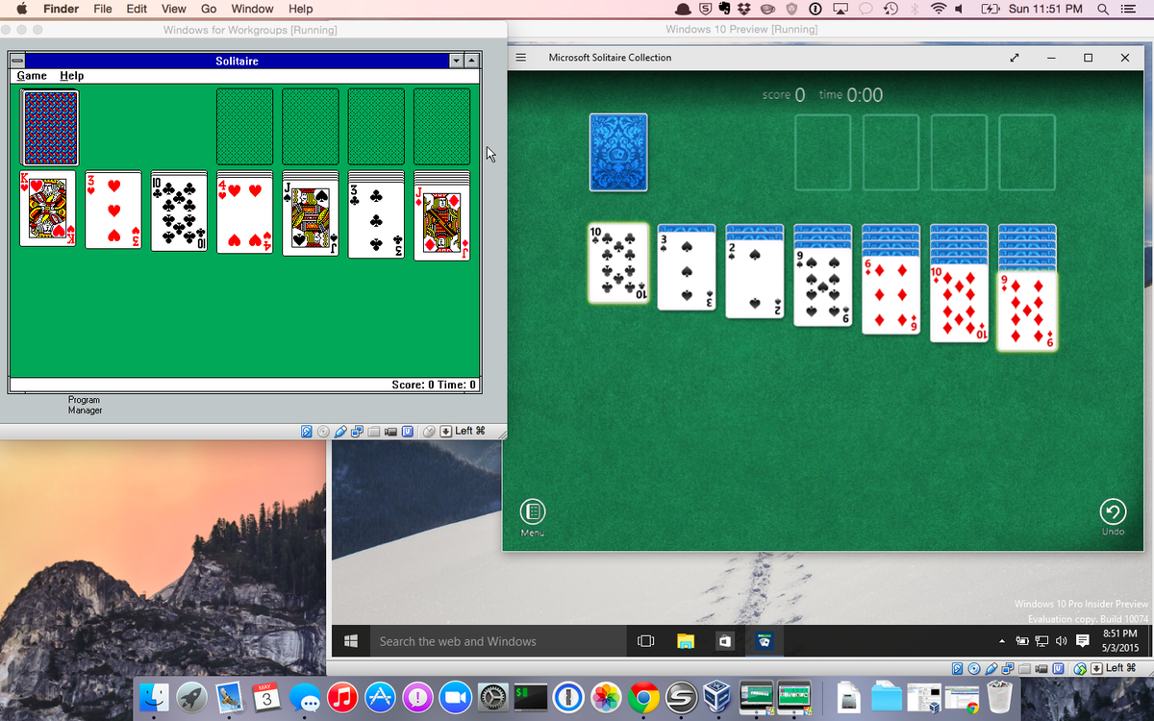Open Launchpad from the Dock
This screenshot has height=721, width=1154.
click(x=191, y=697)
